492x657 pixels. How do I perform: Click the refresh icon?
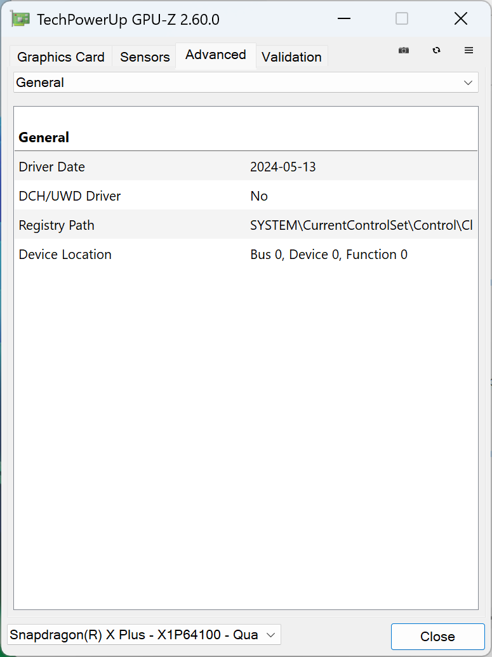point(437,51)
